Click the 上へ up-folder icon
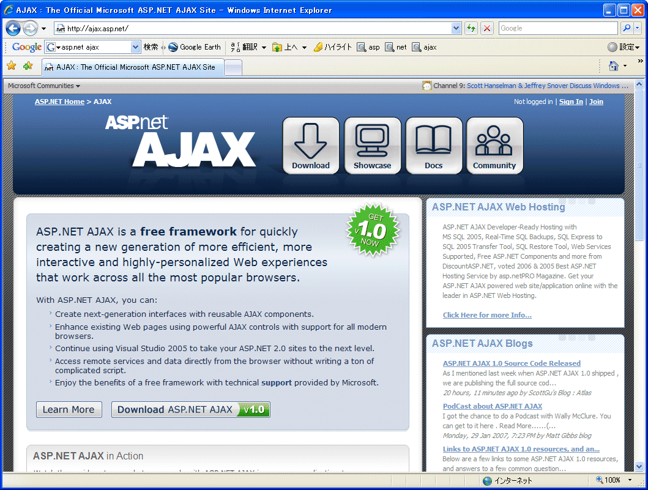This screenshot has width=648, height=490. click(x=277, y=47)
